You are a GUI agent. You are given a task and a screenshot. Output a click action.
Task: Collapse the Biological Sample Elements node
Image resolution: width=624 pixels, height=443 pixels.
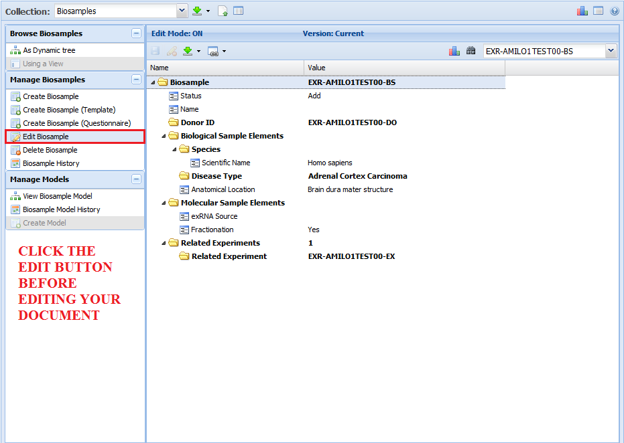click(164, 136)
